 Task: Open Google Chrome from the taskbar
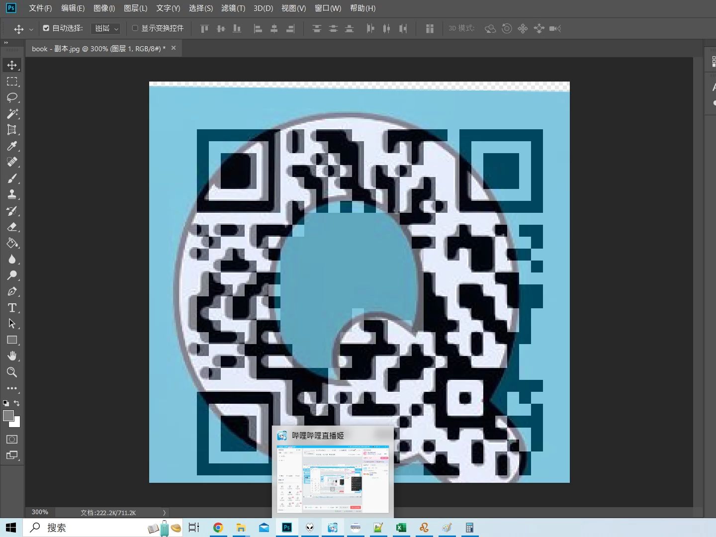218,528
